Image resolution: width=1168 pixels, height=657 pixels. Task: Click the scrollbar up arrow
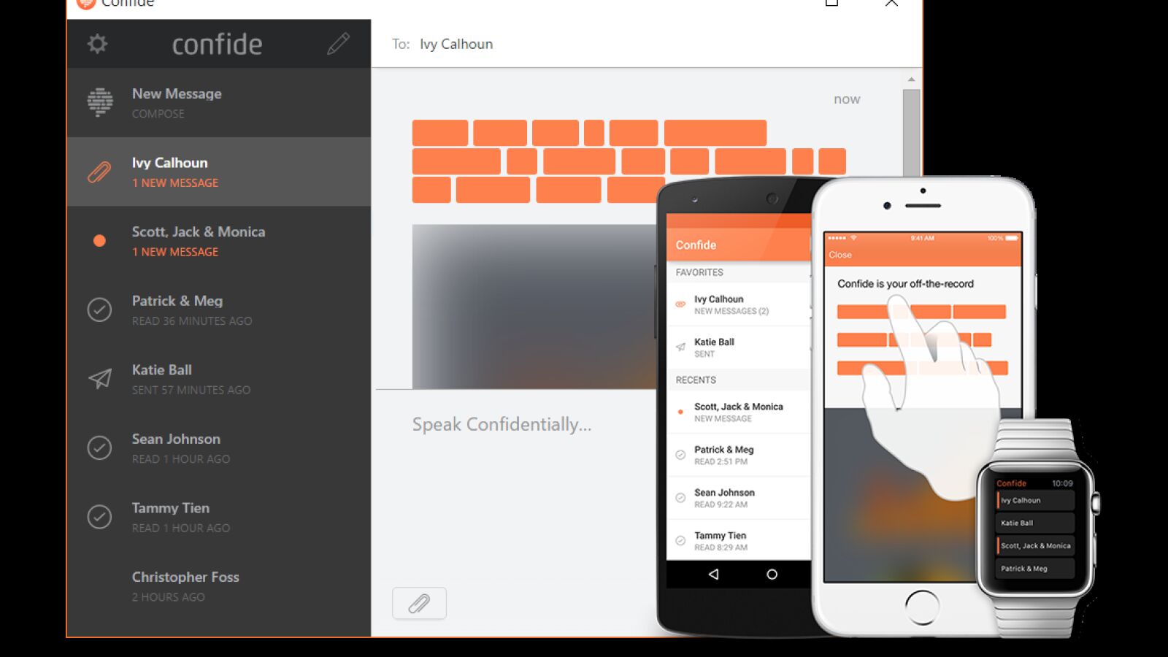tap(911, 79)
